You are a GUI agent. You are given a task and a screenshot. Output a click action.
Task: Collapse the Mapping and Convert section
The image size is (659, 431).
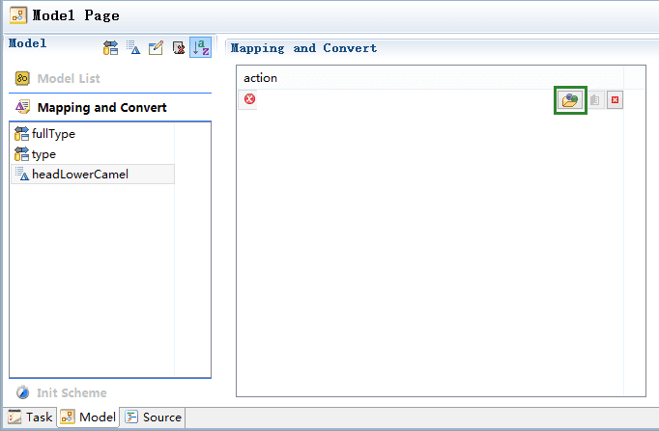click(x=101, y=107)
